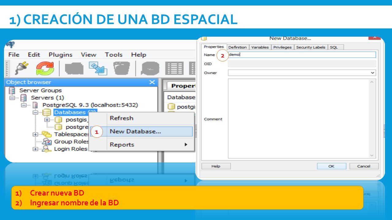Viewport: 392px width, 220px height.
Task: Open the Tools menu
Action: click(x=114, y=55)
